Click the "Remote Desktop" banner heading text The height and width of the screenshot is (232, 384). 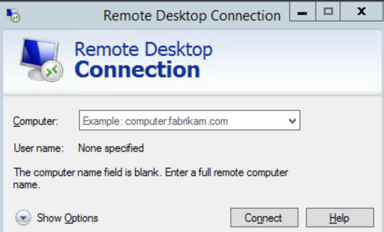click(143, 49)
